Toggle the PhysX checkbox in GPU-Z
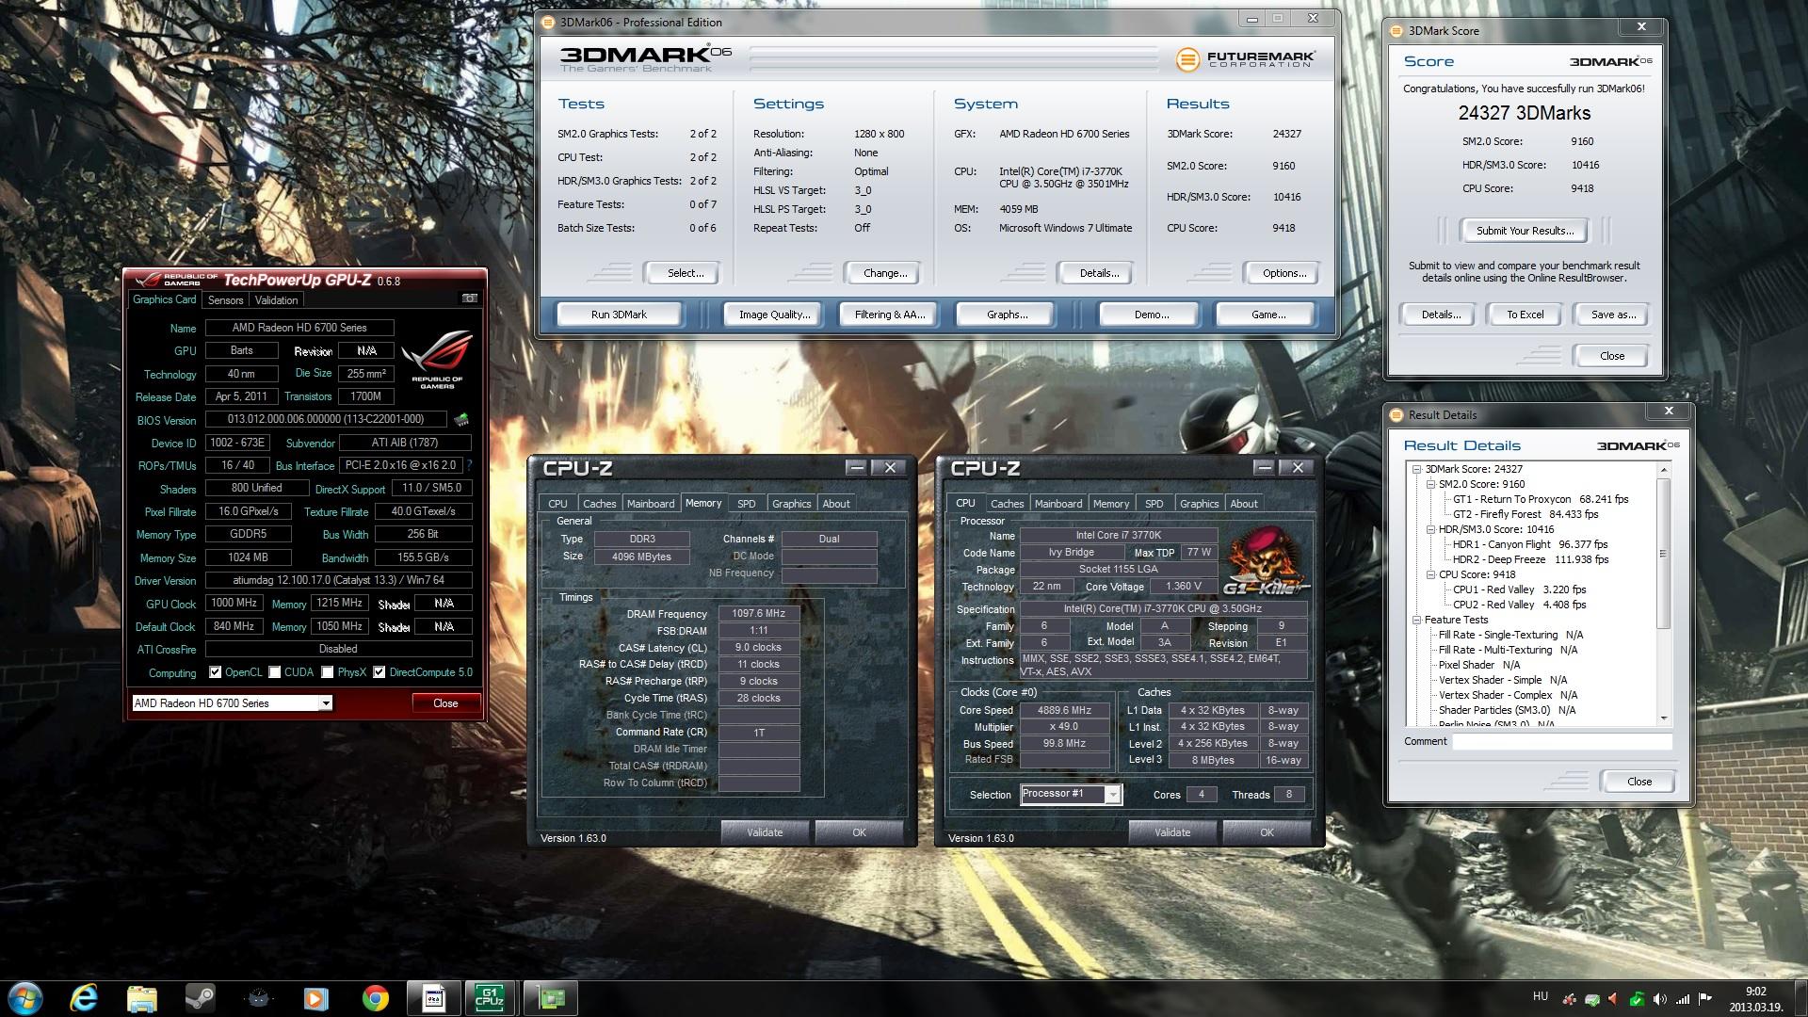This screenshot has height=1017, width=1808. click(x=328, y=672)
